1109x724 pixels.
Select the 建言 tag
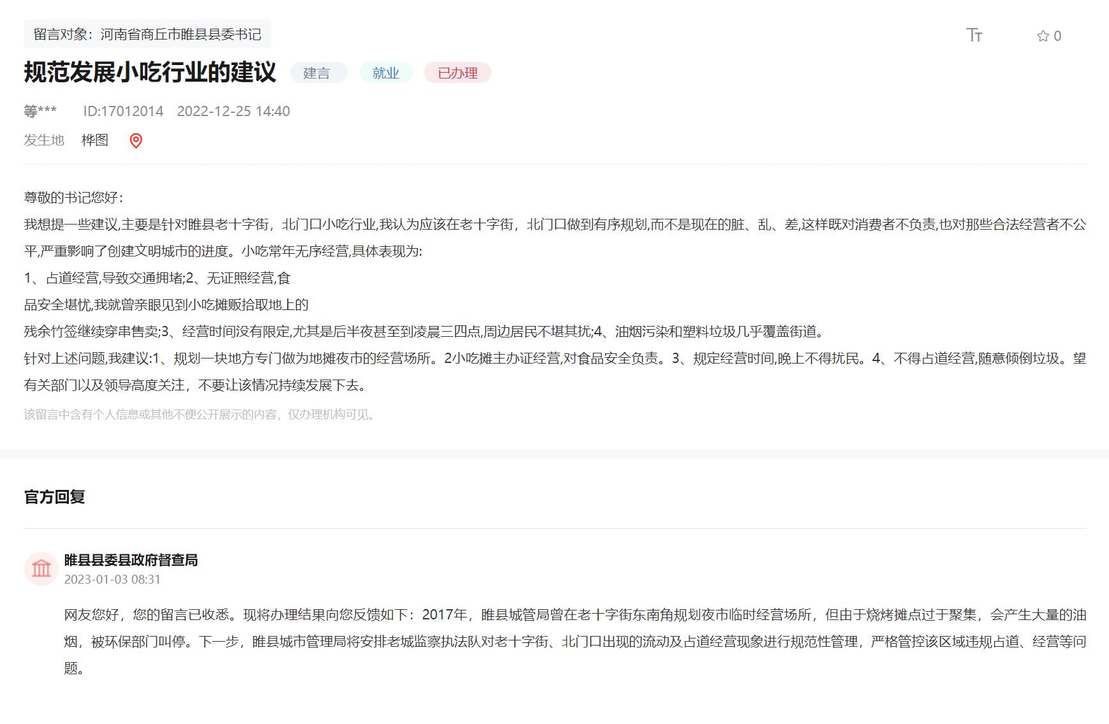pos(316,73)
